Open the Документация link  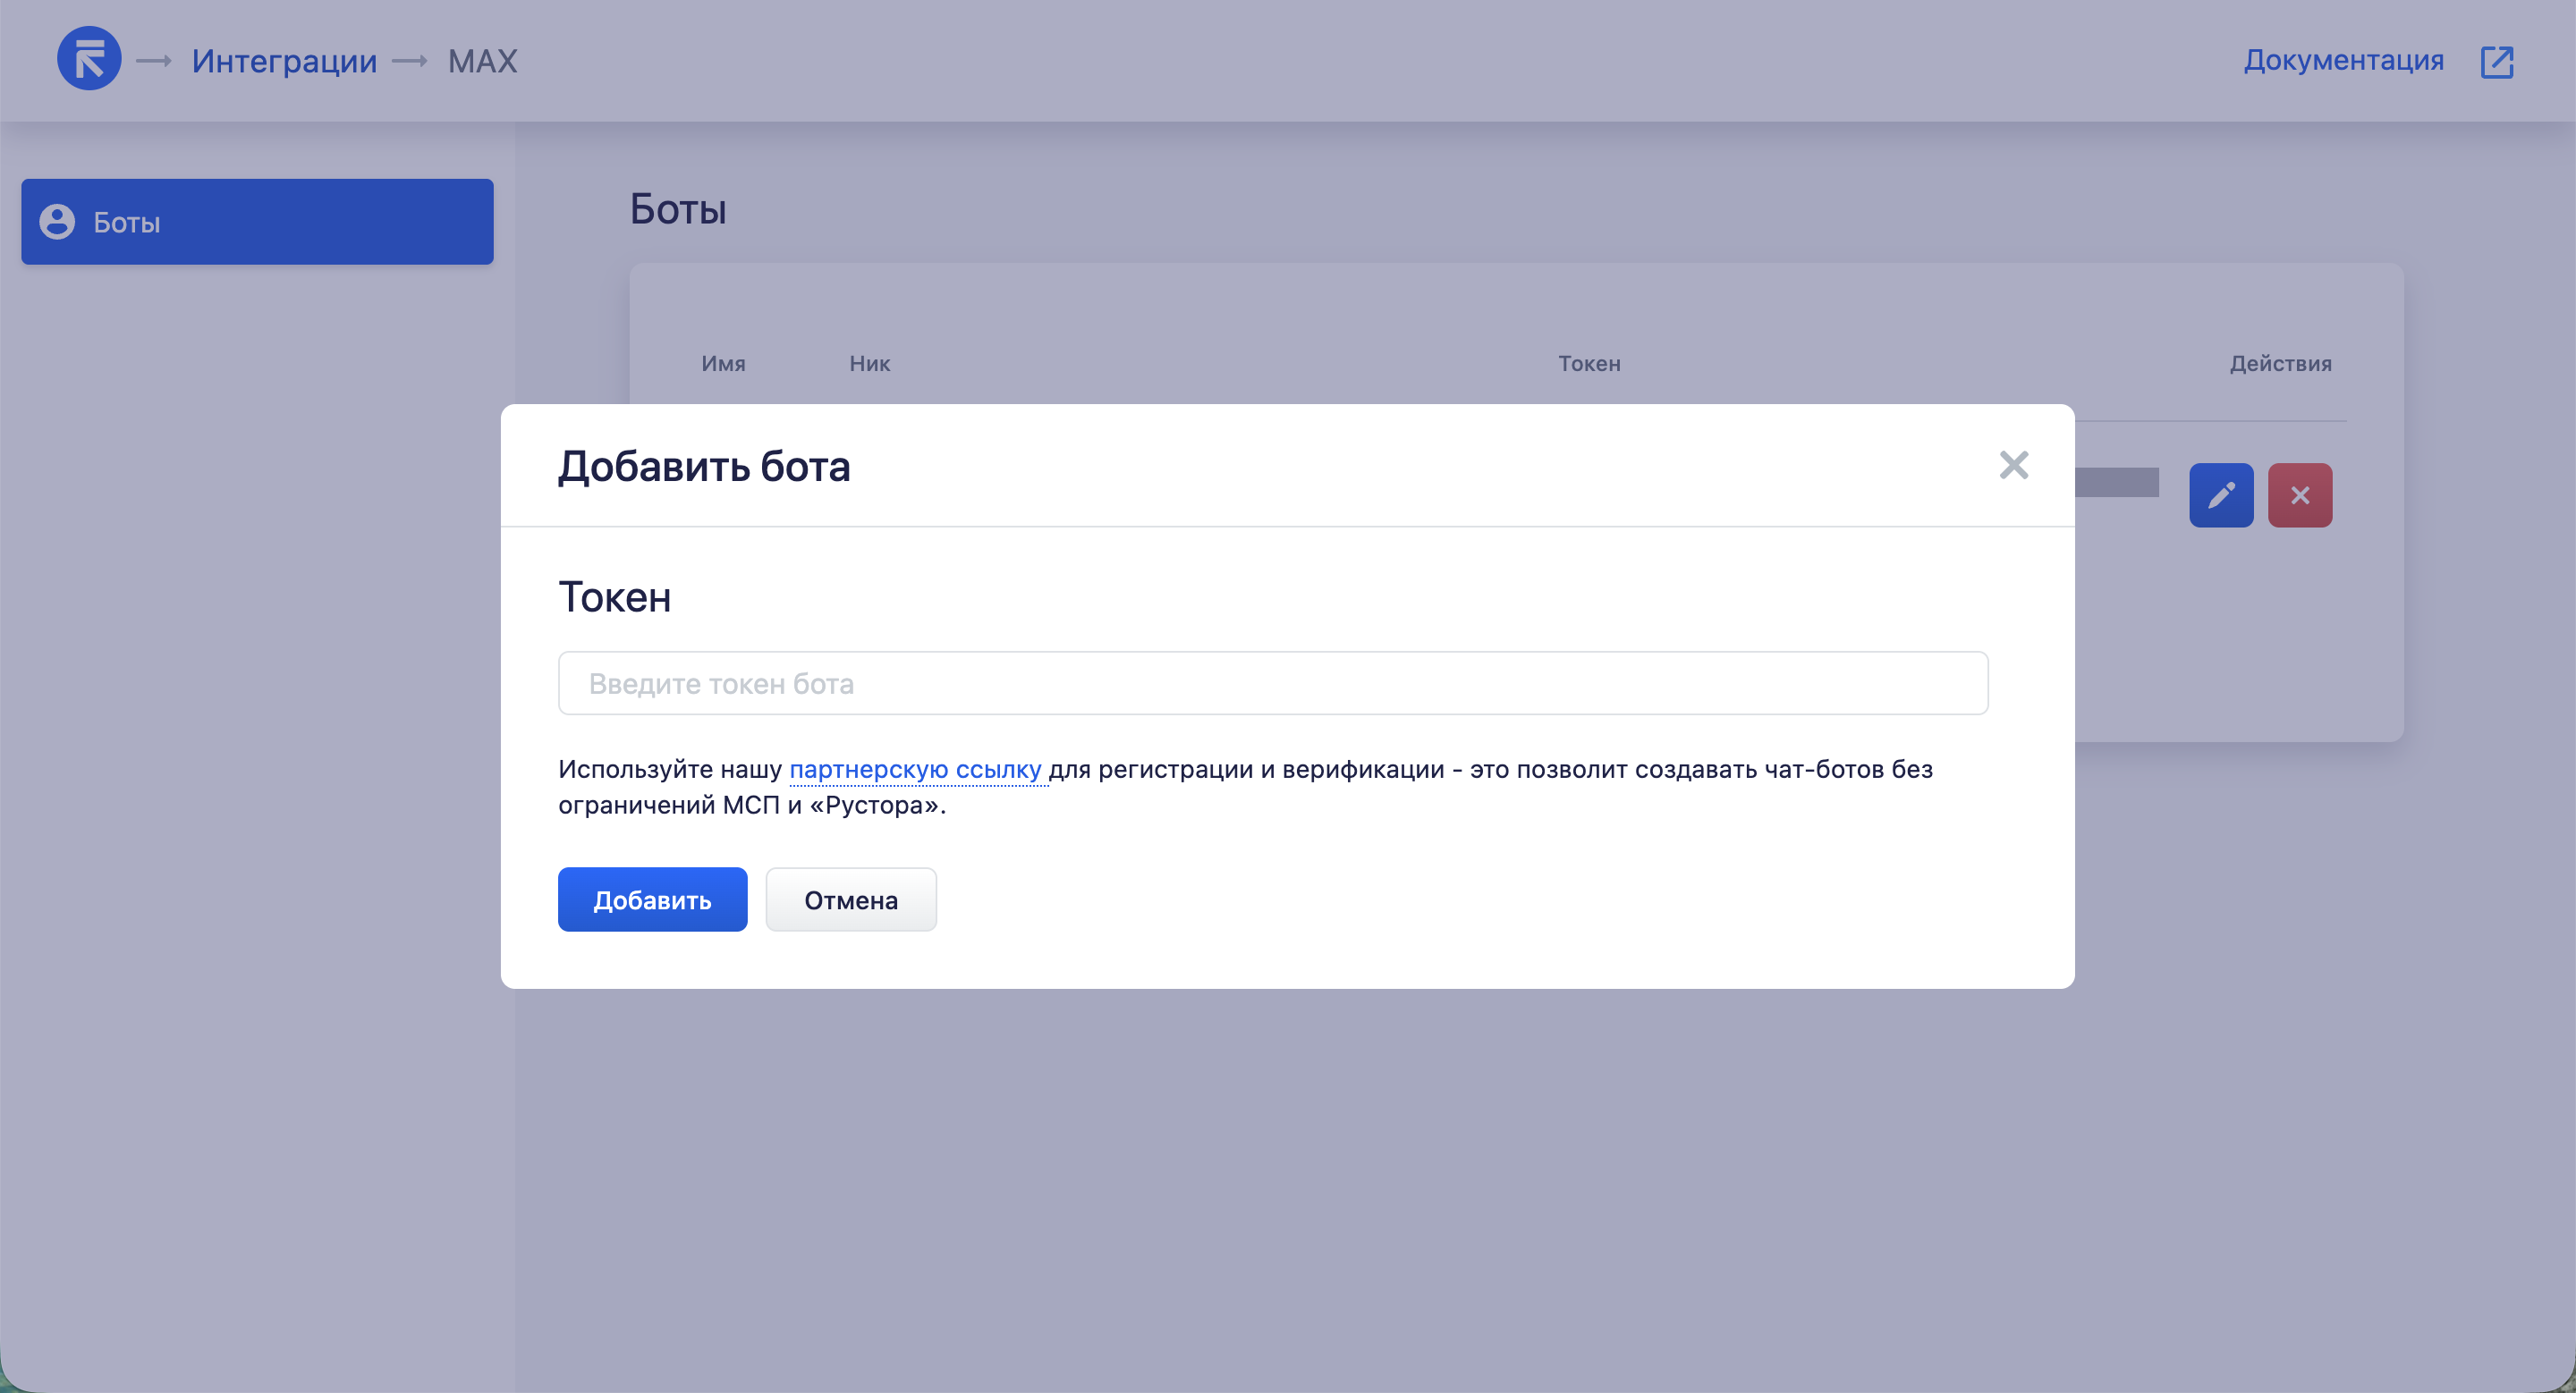click(x=2343, y=60)
